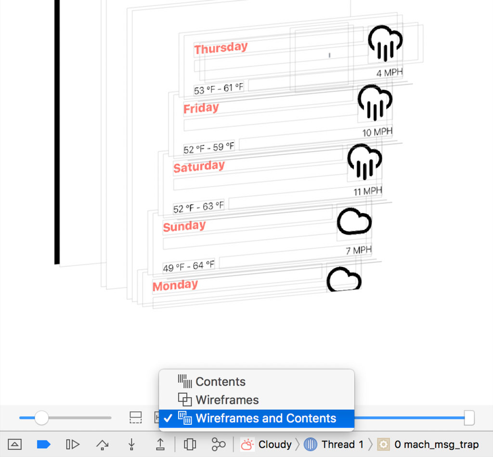Step over the current line

[102, 444]
